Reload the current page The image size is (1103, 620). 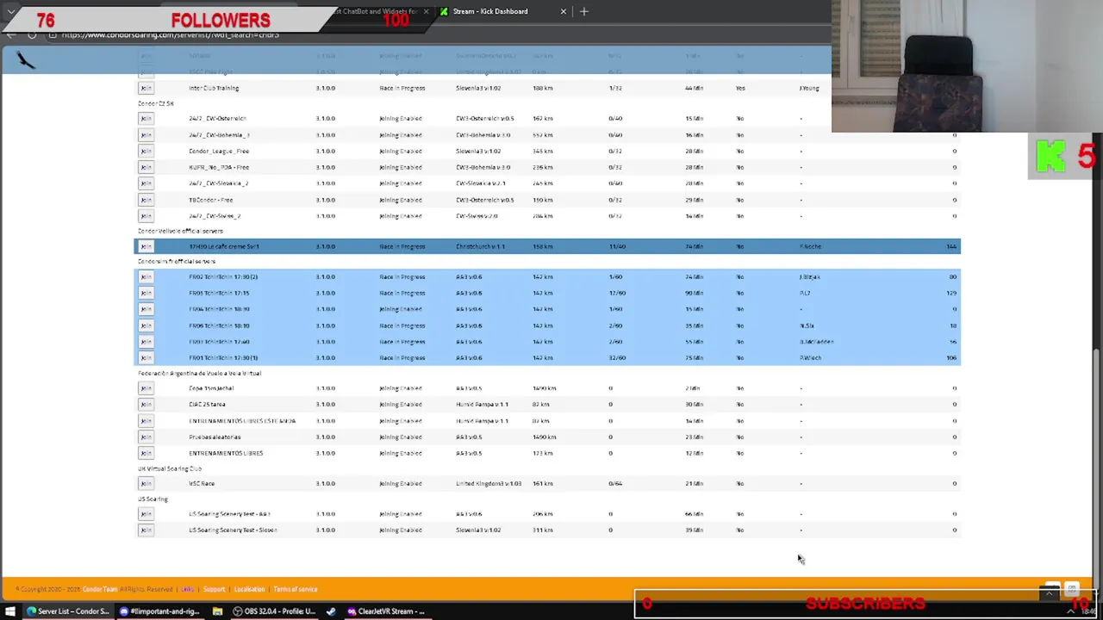[32, 34]
